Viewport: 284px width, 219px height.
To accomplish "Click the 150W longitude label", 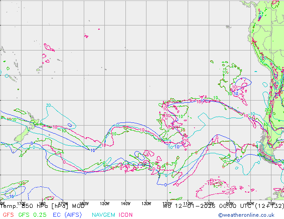I will [x=105, y=204].
